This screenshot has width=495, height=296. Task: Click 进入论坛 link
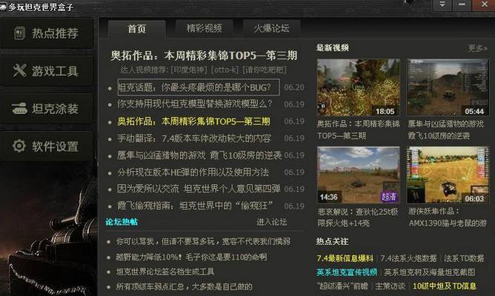point(271,222)
